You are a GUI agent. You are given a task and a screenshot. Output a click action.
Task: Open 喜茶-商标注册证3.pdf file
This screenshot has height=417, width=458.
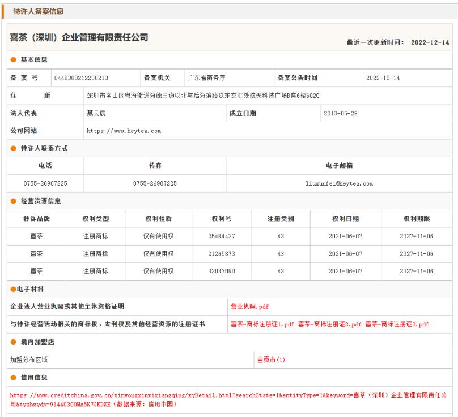pos(397,324)
